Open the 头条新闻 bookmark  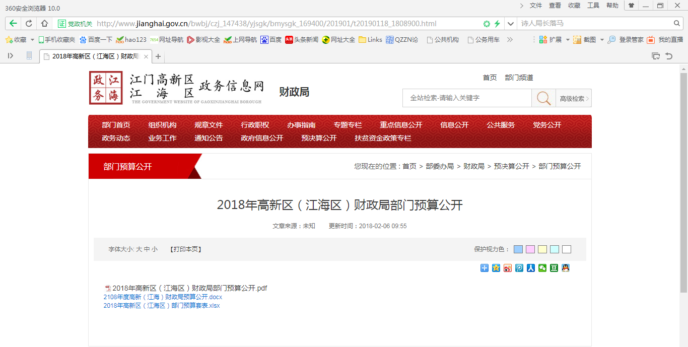(302, 39)
